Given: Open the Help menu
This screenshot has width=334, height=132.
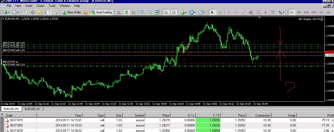Looking at the screenshot, I should [77, 6].
